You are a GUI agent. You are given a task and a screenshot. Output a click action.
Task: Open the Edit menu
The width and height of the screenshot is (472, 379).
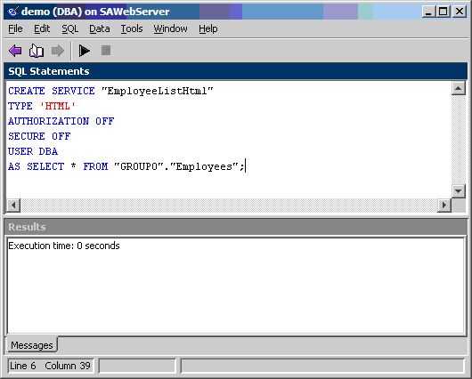pyautogui.click(x=42, y=28)
